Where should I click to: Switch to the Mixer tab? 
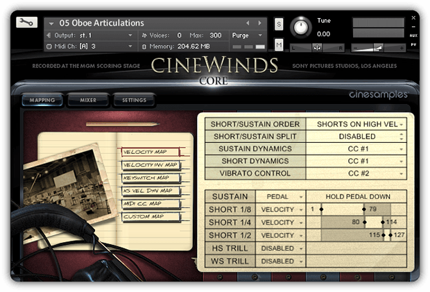coord(88,100)
